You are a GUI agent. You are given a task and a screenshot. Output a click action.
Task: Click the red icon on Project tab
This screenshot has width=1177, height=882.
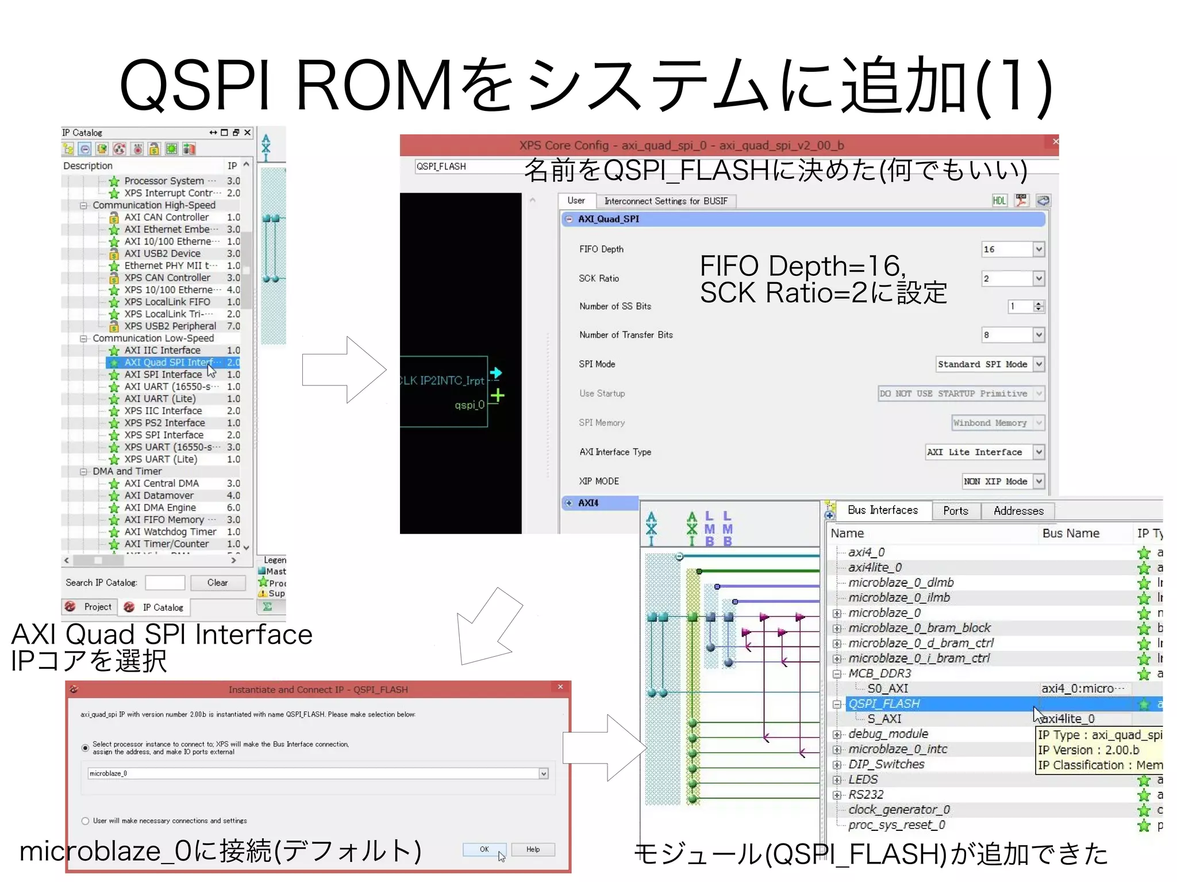(71, 607)
